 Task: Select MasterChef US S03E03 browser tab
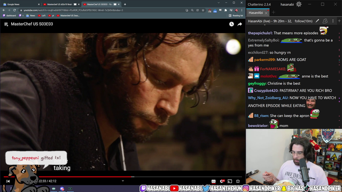coord(101,4)
